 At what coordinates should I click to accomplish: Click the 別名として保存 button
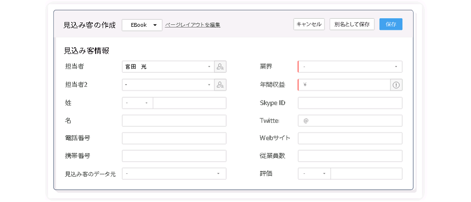pyautogui.click(x=352, y=24)
